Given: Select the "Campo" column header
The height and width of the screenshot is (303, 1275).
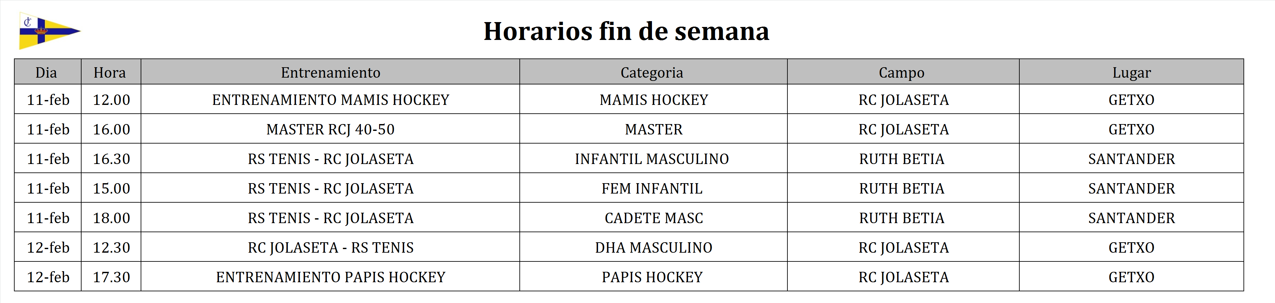Looking at the screenshot, I should [902, 73].
